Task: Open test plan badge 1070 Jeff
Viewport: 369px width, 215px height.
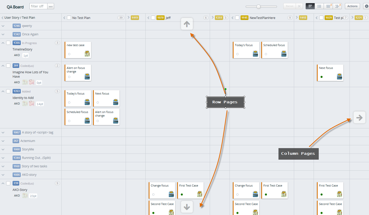Action: click(x=161, y=18)
